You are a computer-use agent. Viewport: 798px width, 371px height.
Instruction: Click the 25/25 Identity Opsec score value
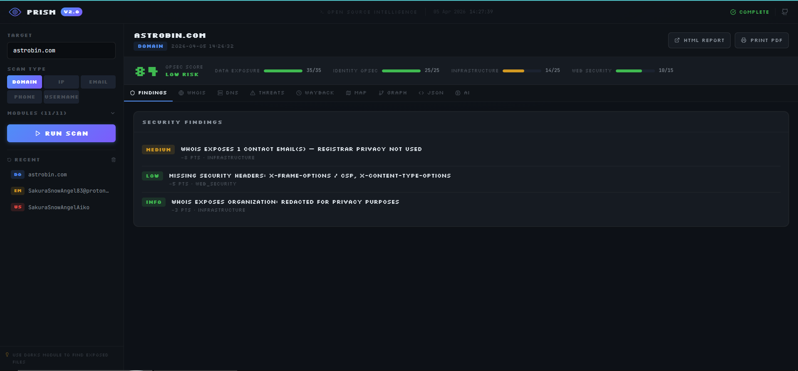point(432,71)
